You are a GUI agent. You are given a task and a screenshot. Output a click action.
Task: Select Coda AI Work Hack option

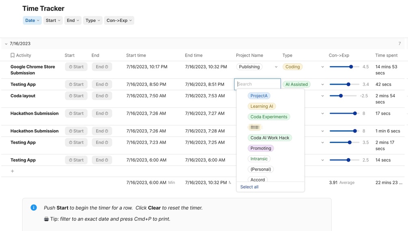(x=270, y=138)
